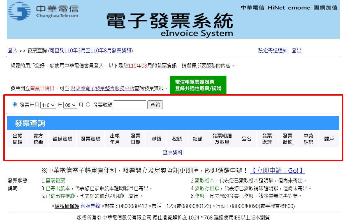Open the 設定寄送通知 link

(x=273, y=51)
